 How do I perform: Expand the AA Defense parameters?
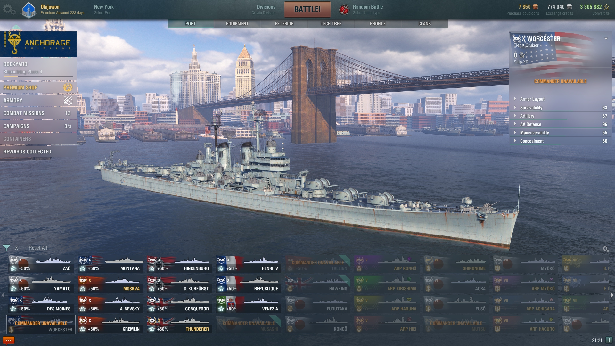pos(561,124)
